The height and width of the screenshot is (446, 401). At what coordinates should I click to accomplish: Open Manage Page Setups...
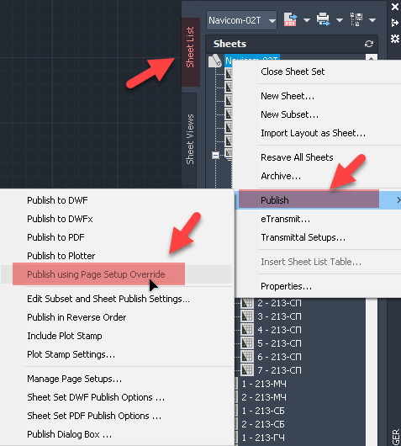tap(75, 379)
